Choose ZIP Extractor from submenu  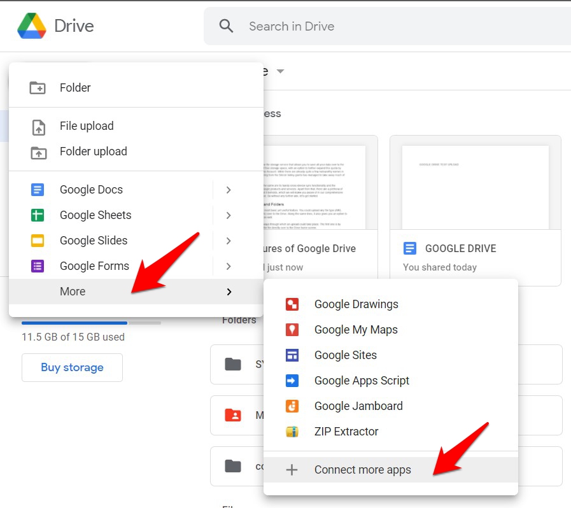coord(390,432)
